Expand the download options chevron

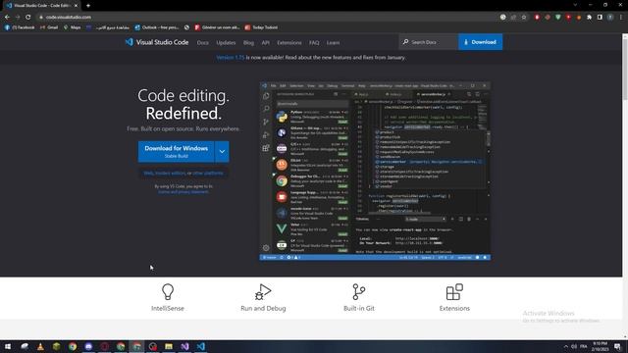click(222, 152)
